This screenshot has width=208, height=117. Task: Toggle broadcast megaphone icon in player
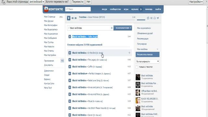(158, 18)
